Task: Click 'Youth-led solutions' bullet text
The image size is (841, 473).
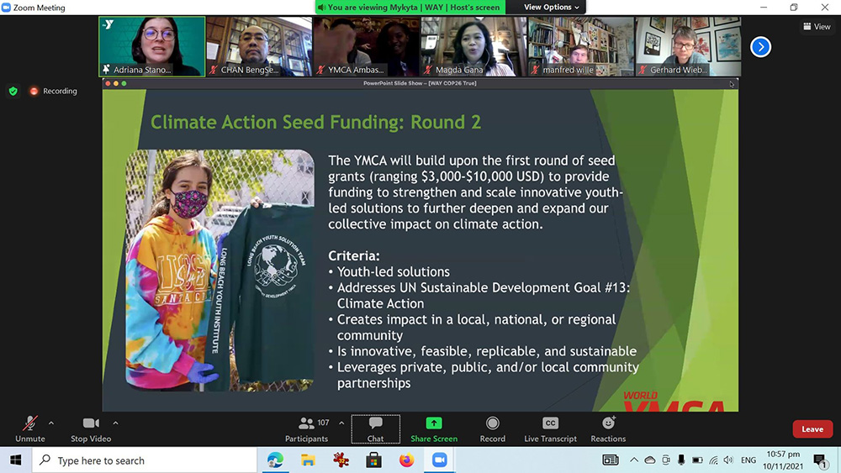Action: [393, 271]
